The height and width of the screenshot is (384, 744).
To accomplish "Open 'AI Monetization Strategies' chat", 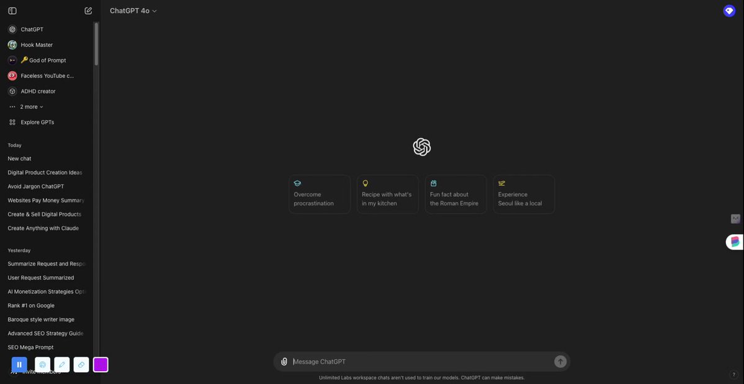I will tap(47, 292).
